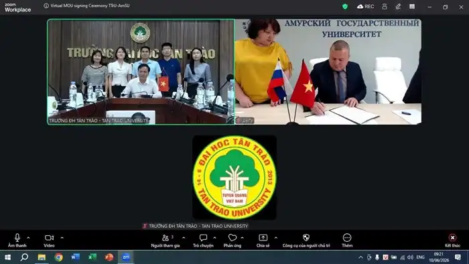Open Thêm more options menu

pos(347,241)
